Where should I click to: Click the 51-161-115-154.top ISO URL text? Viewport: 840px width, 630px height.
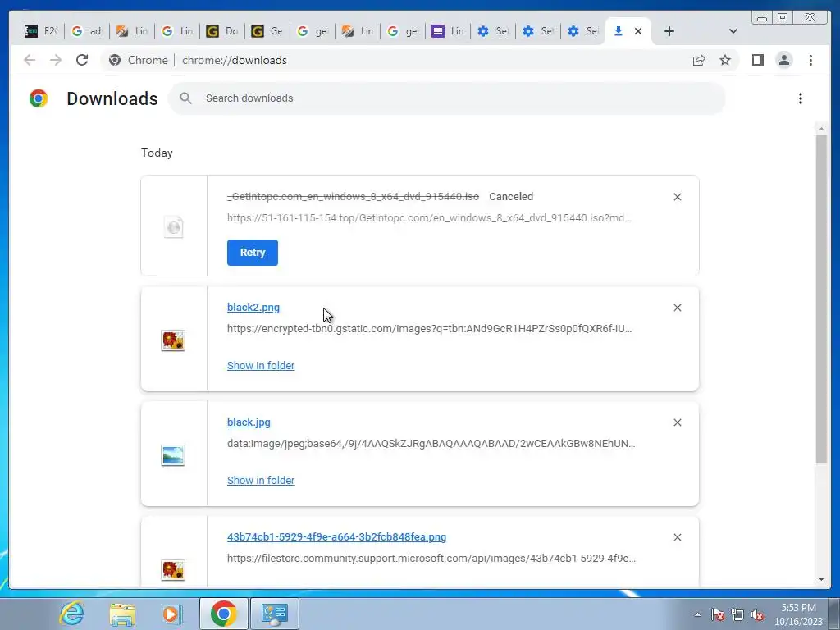429,218
